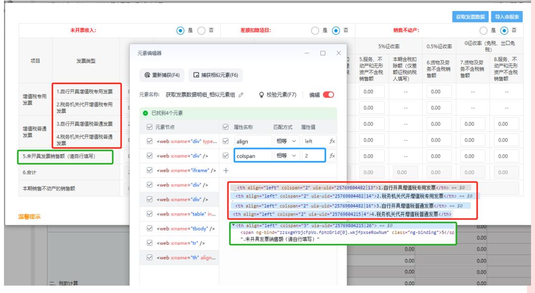The height and width of the screenshot is (293, 535).
Task: Open the 相等 dropdown for colspan attribute
Action: pyautogui.click(x=287, y=156)
